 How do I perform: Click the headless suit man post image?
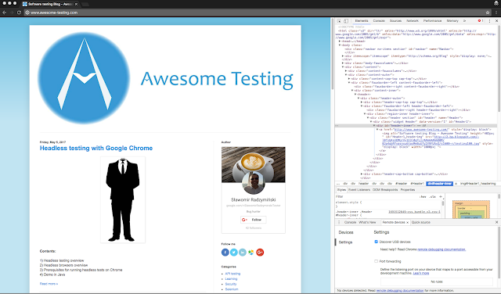pyautogui.click(x=123, y=200)
